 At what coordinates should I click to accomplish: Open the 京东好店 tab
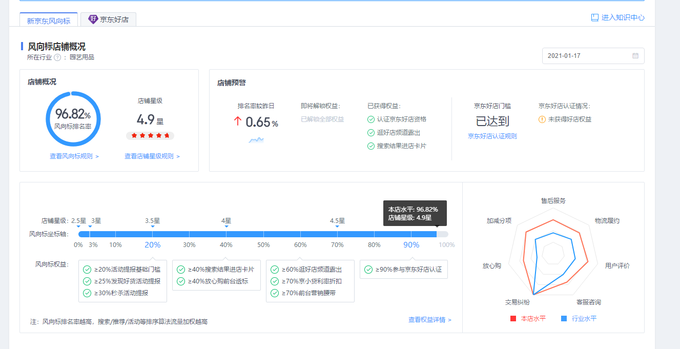tap(108, 19)
